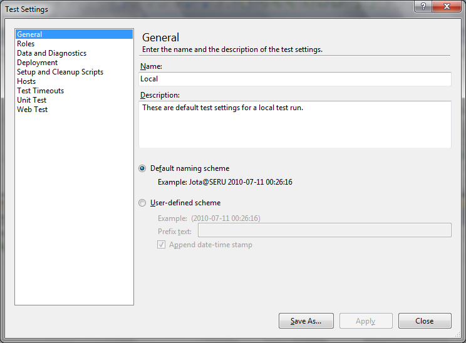Click the Apply button
The width and height of the screenshot is (466, 343).
366,320
